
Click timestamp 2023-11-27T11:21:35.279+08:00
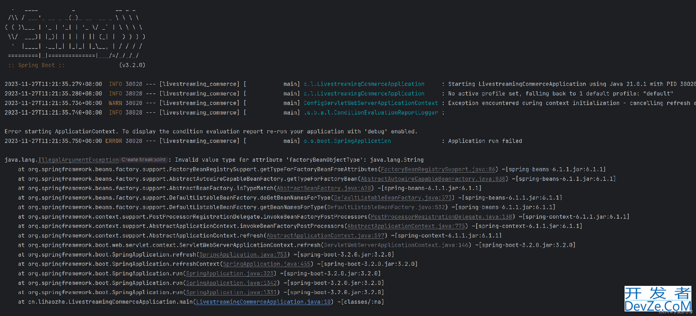(53, 84)
